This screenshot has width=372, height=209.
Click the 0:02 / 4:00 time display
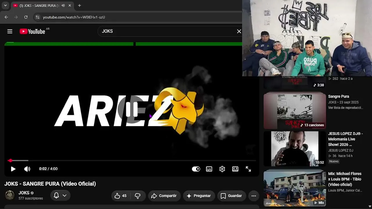coord(48,169)
